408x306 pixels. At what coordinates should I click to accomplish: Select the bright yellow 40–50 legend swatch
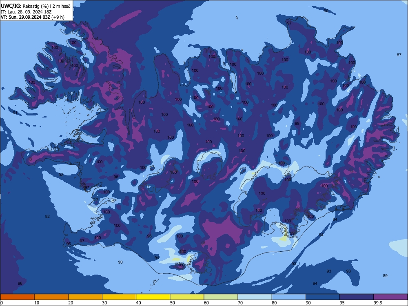point(153,297)
